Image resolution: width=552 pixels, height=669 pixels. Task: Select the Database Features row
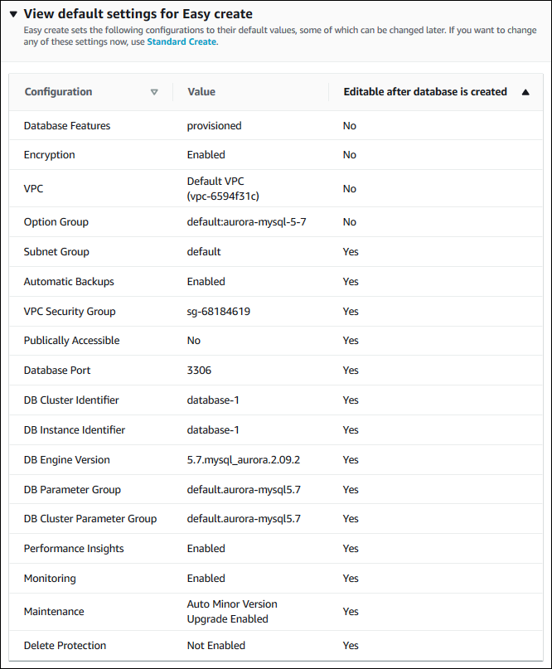(x=67, y=126)
